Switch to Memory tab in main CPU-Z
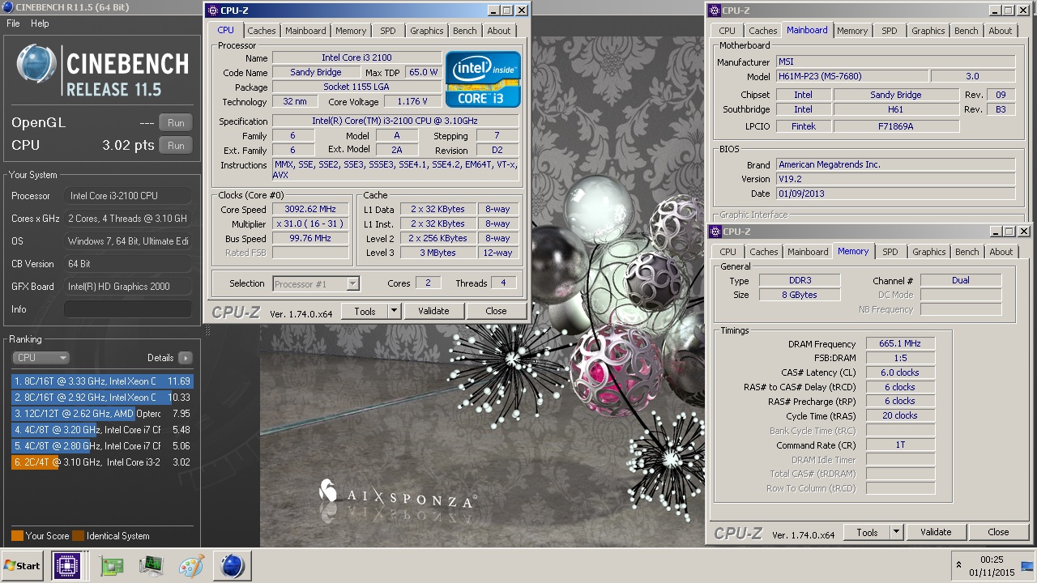The image size is (1037, 583). point(351,31)
